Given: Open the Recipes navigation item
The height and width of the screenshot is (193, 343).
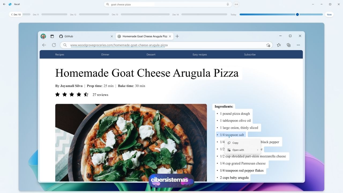Looking at the screenshot, I should 59,54.
